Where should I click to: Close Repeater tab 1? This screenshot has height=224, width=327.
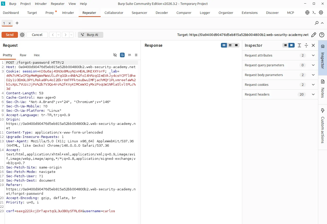pyautogui.click(x=10, y=23)
